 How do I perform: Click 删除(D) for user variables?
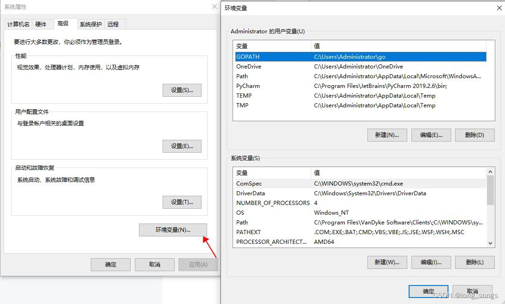[474, 135]
